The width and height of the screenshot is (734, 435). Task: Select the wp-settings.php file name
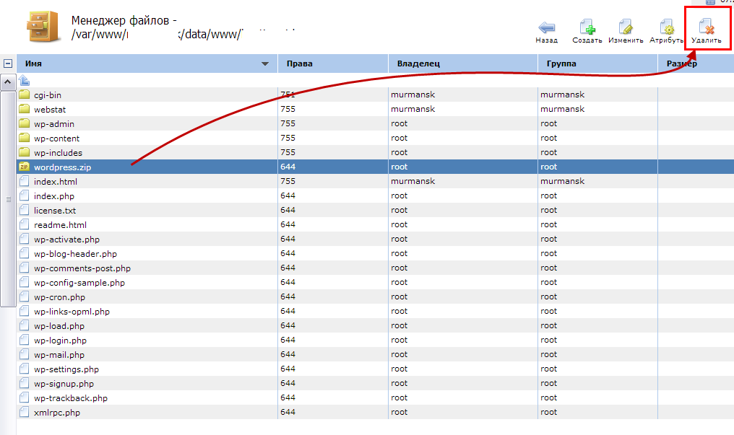66,370
